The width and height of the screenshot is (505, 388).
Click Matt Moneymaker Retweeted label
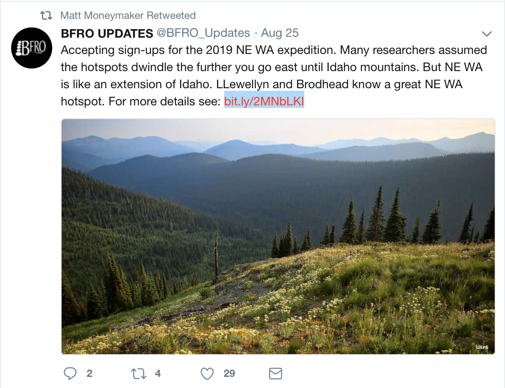[128, 15]
